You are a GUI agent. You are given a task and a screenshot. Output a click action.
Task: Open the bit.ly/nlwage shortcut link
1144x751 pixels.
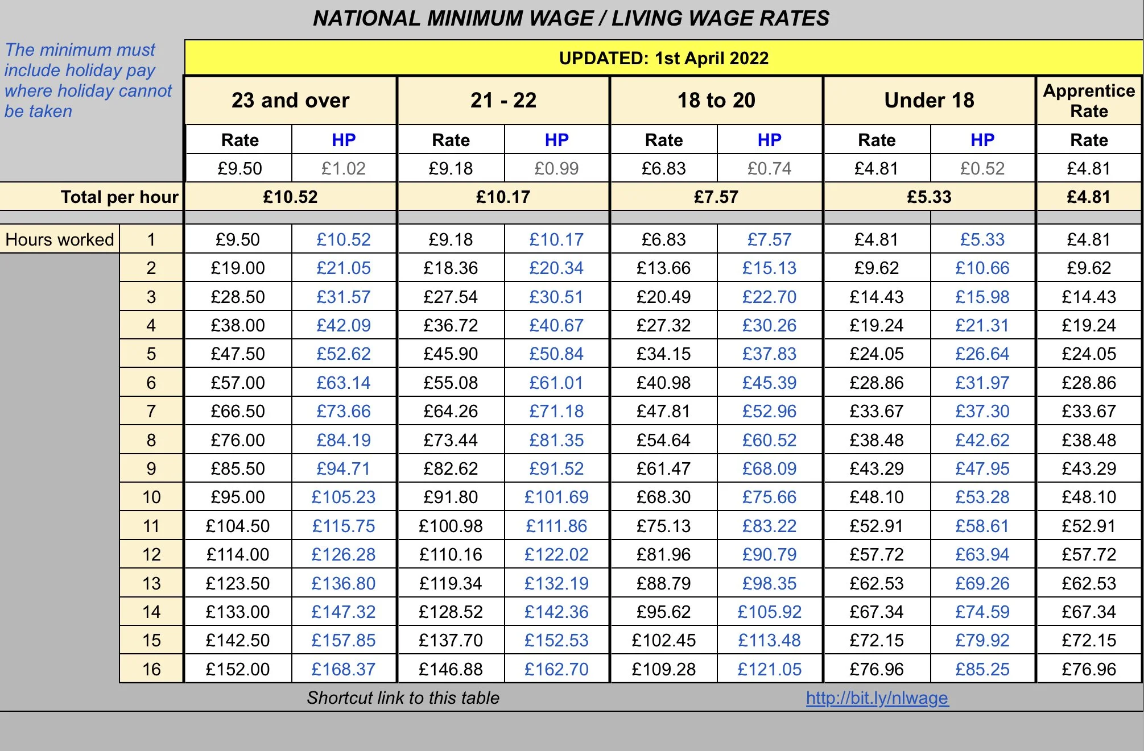[877, 698]
